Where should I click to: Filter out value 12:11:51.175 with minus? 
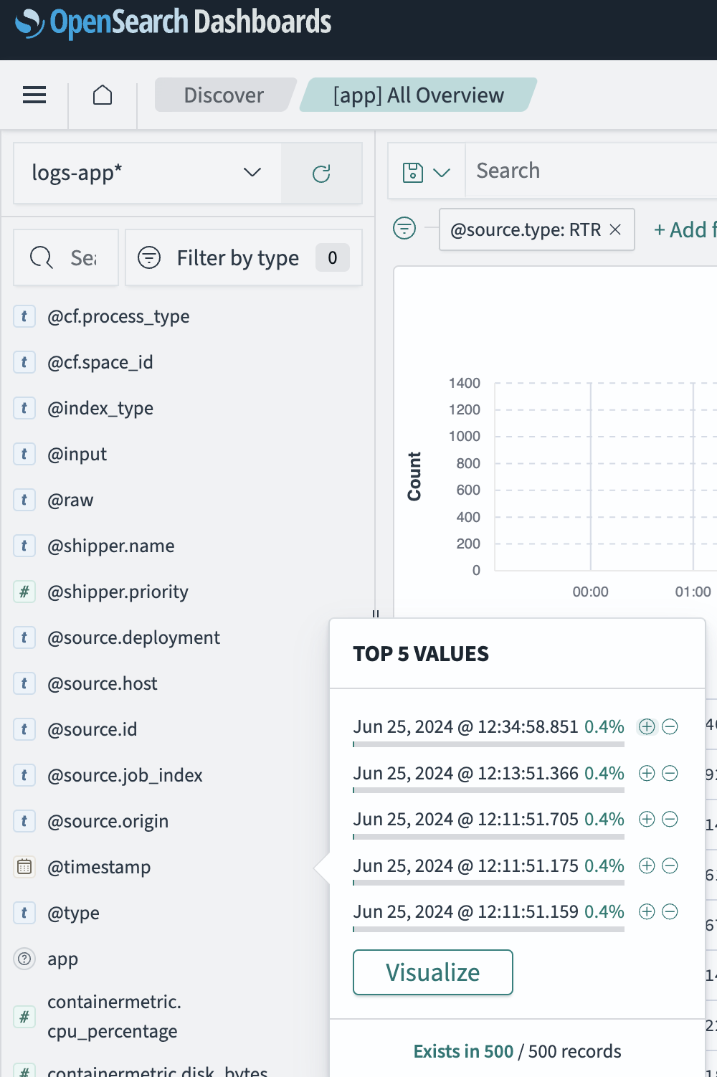pos(670,865)
